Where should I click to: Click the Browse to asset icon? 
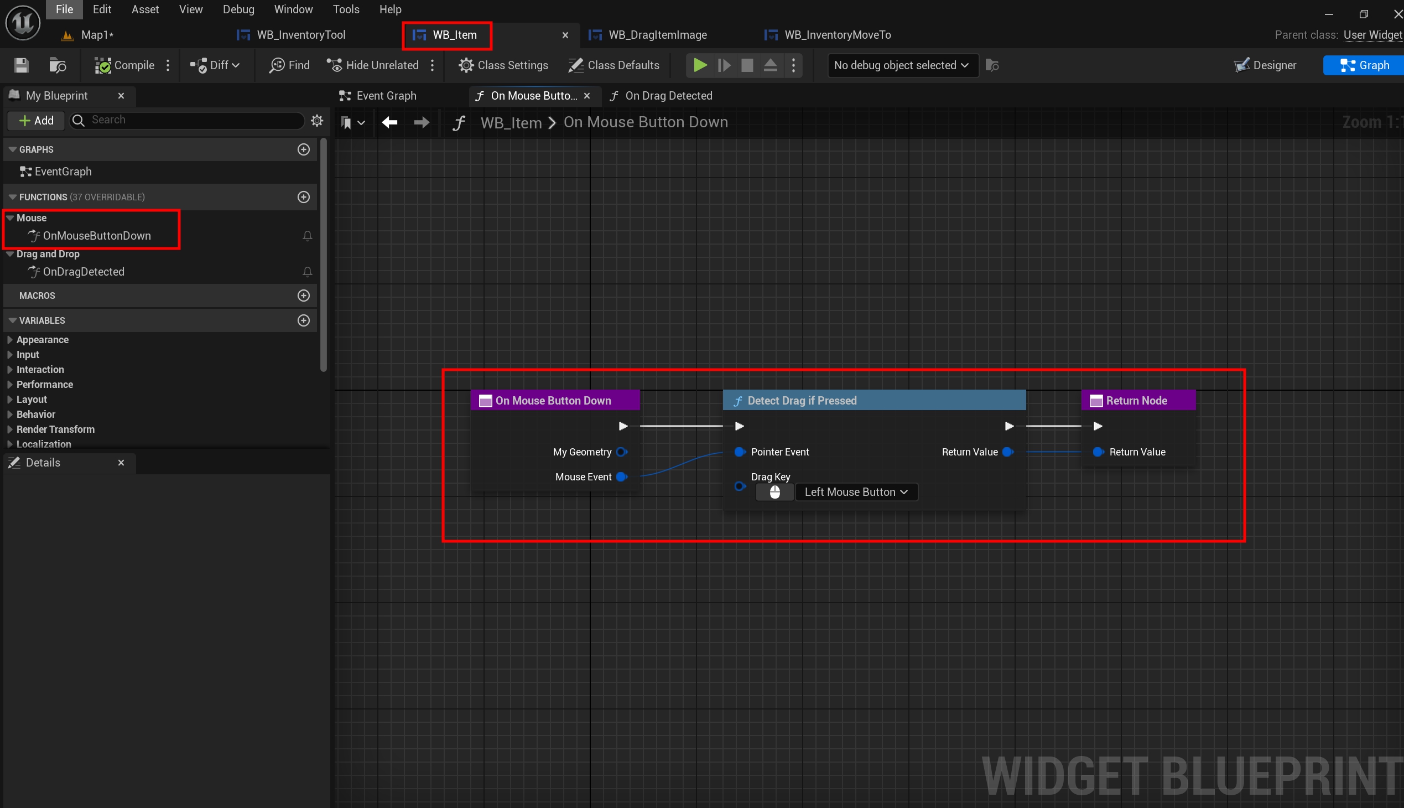(x=57, y=65)
